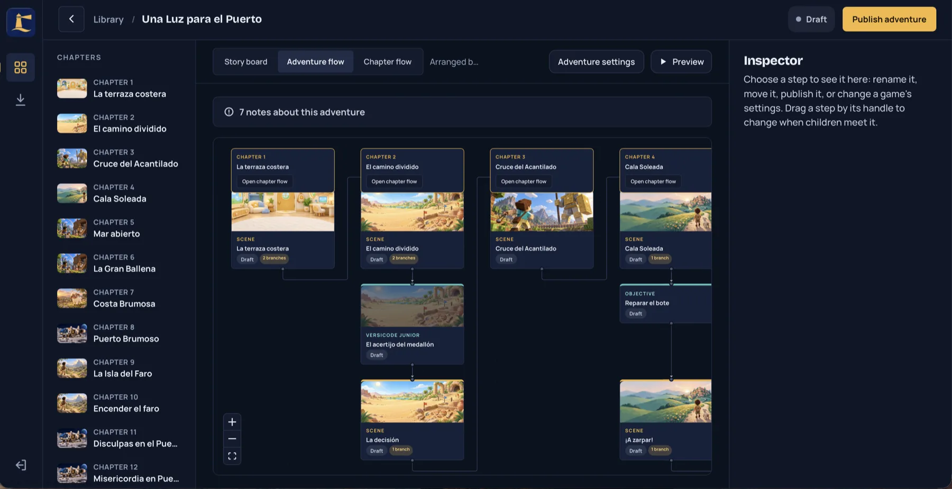Expand the 7 notes about this adventure
Image resolution: width=952 pixels, height=489 pixels.
[462, 112]
